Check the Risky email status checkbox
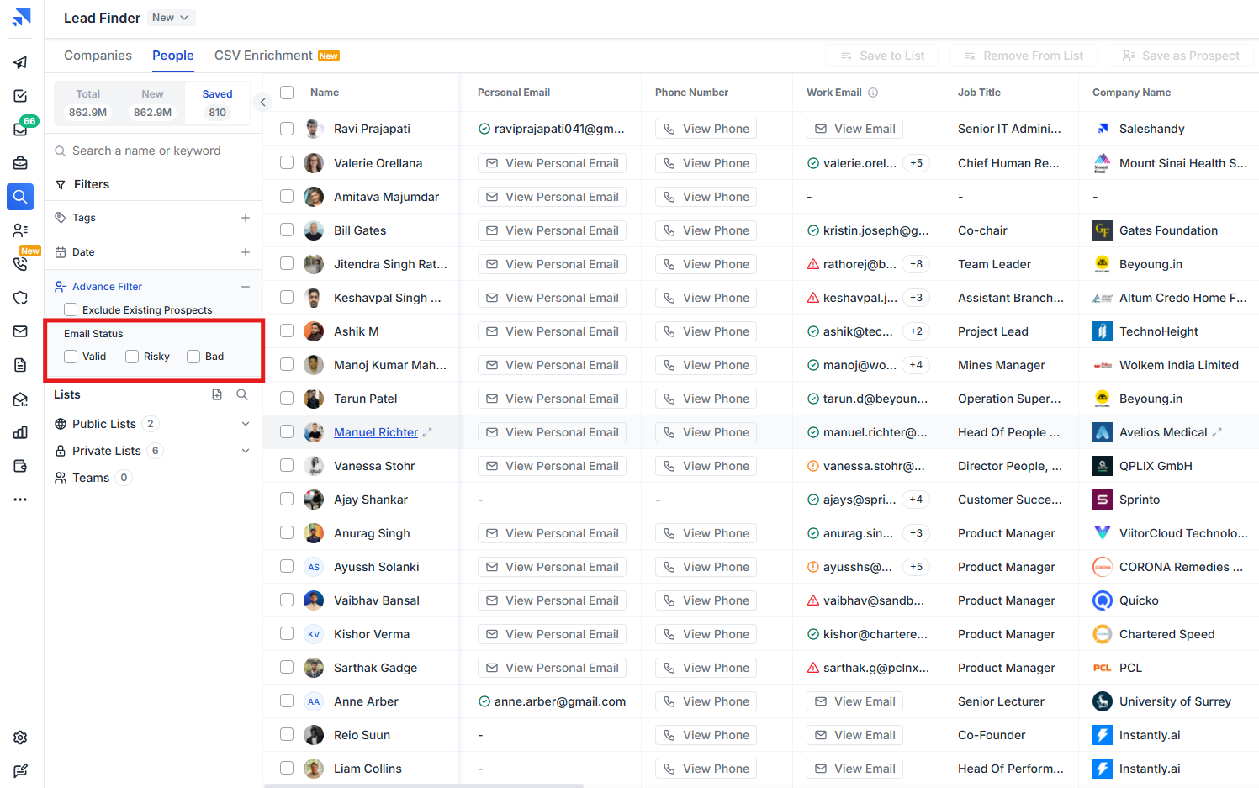Viewport: 1259px width, 788px height. 132,357
